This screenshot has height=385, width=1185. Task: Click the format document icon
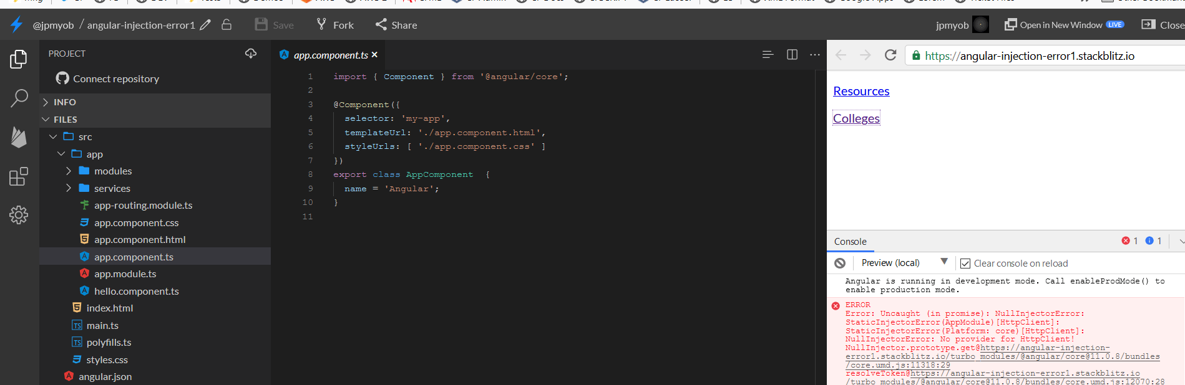768,55
